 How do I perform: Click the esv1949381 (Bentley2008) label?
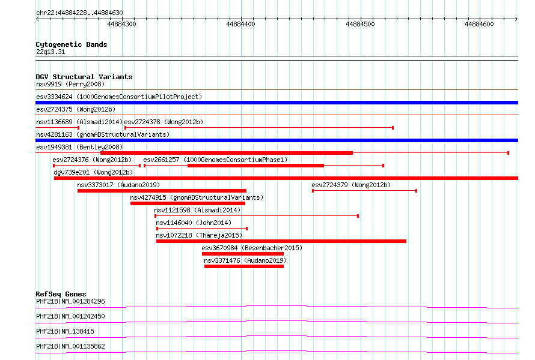coord(79,147)
